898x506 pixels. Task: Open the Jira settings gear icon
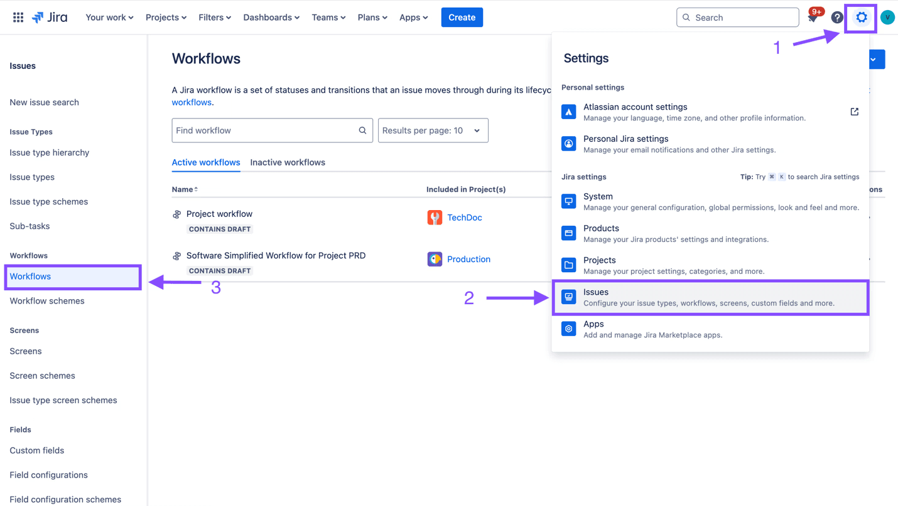click(861, 17)
